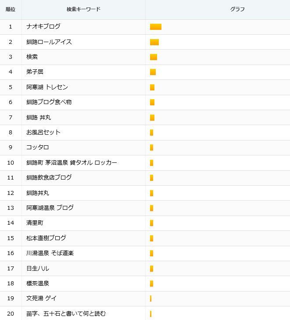Image resolution: width=290 pixels, height=320 pixels.
Task: Select keyword 釧路ロールアイス
Action: point(49,42)
